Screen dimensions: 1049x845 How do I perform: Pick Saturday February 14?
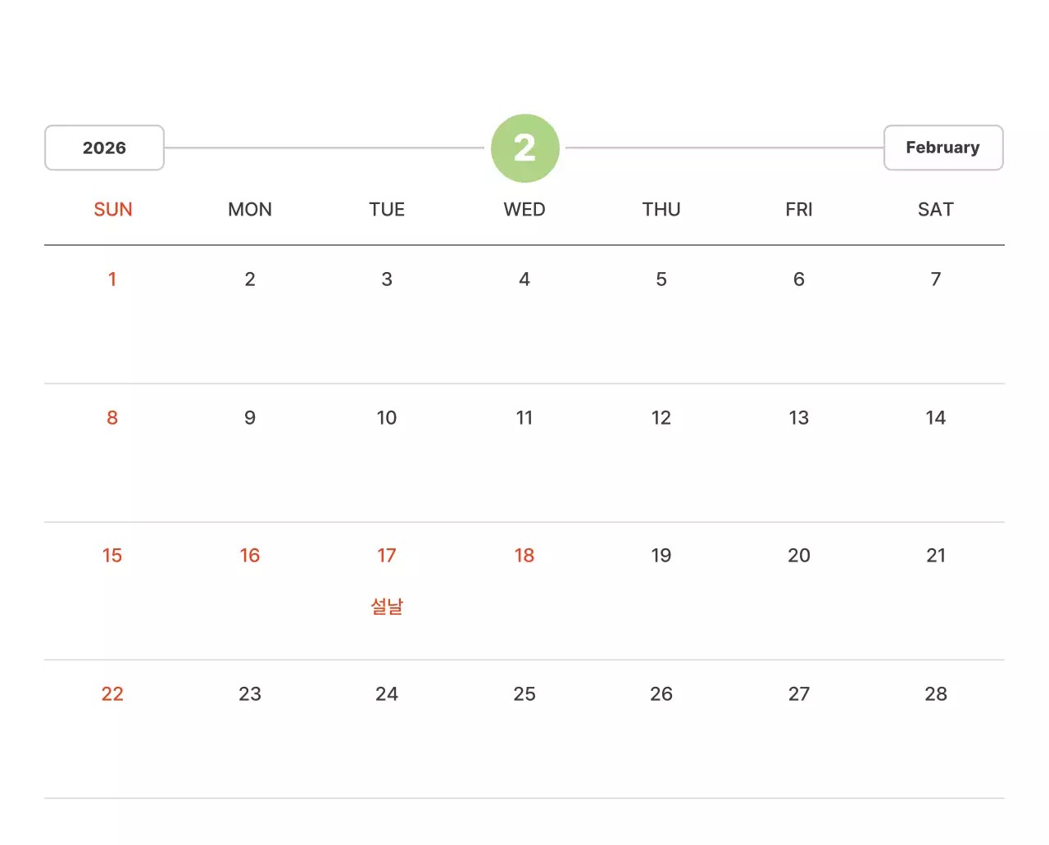[x=935, y=418]
